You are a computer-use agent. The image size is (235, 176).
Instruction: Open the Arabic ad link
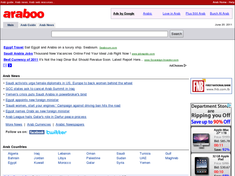pyautogui.click(x=147, y=14)
